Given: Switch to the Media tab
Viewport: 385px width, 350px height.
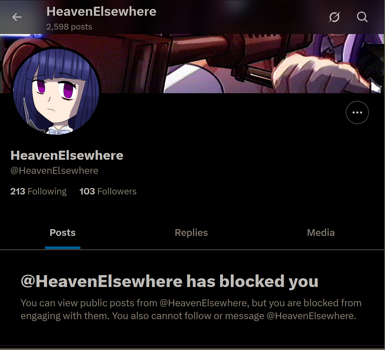Looking at the screenshot, I should click(x=321, y=233).
